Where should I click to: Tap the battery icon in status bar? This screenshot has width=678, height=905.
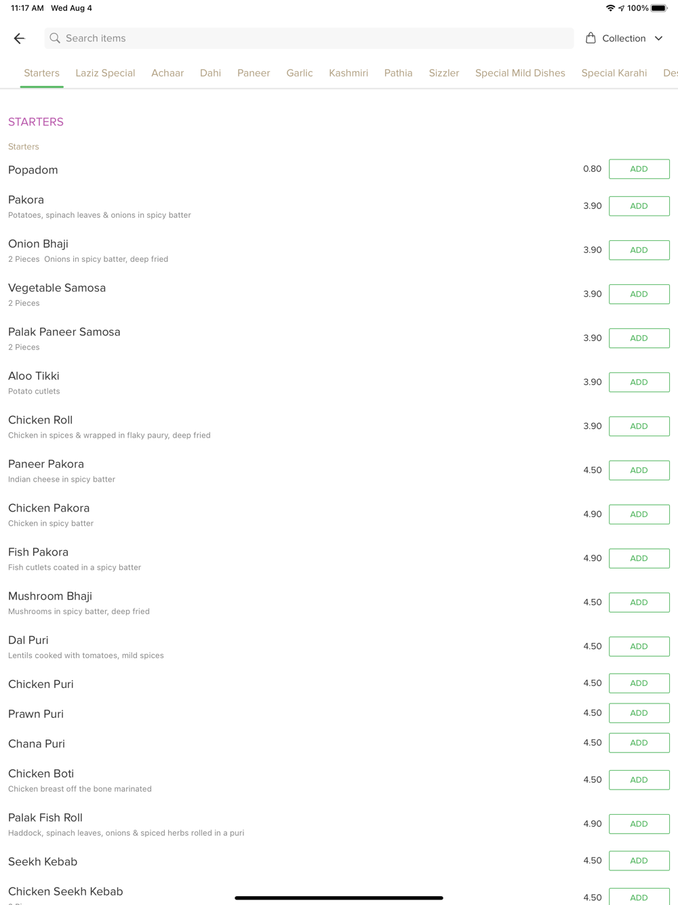[660, 8]
